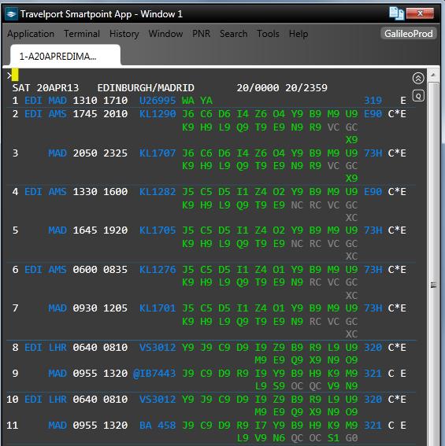
Task: Click AMS on line 6
Action: 57,269
